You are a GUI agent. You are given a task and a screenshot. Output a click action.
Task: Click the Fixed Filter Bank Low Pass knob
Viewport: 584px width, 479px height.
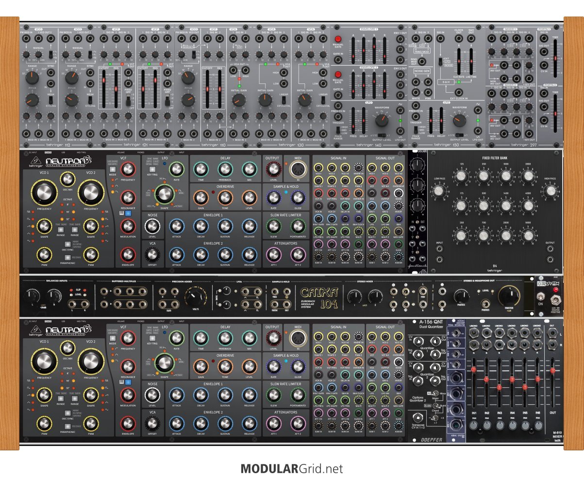[439, 191]
